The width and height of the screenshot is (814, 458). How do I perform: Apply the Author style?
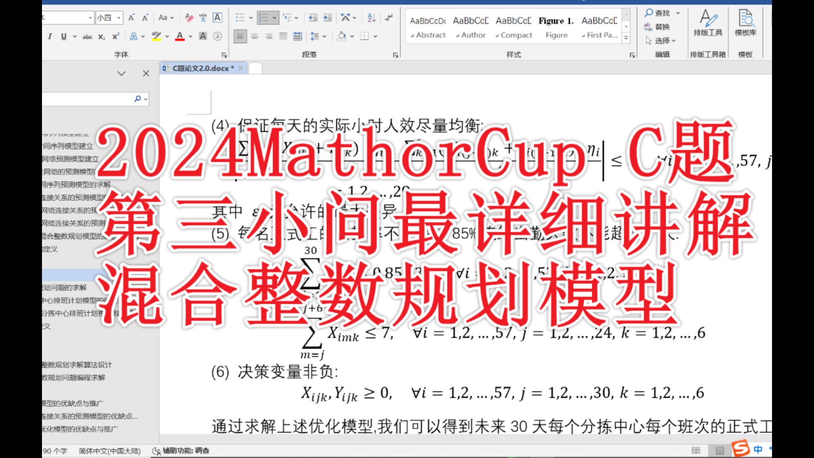(471, 28)
